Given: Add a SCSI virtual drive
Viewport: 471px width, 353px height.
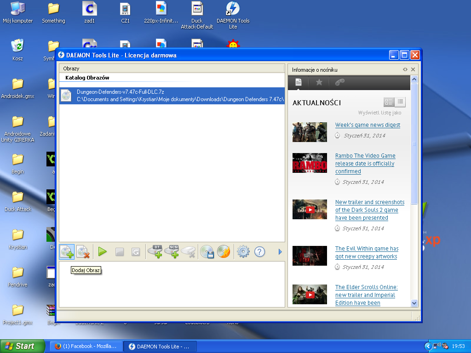Looking at the screenshot, I should point(172,252).
